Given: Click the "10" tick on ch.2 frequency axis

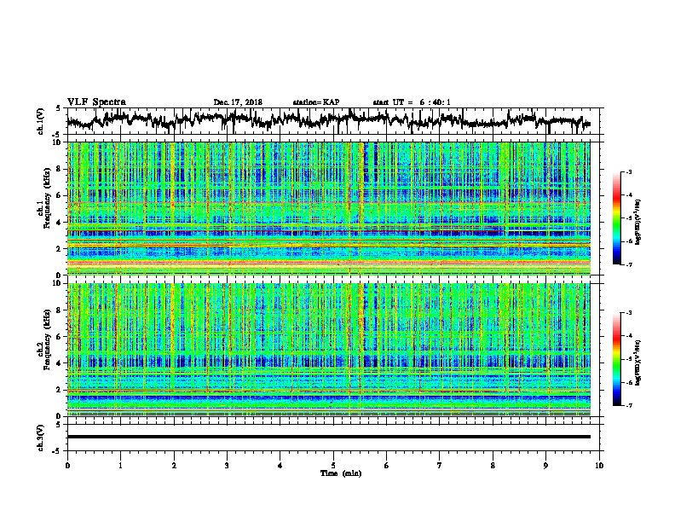Looking at the screenshot, I should click(x=58, y=283).
